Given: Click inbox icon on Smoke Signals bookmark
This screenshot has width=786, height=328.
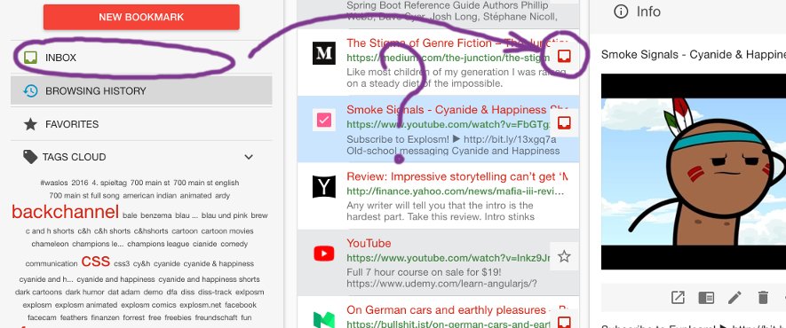Looking at the screenshot, I should [565, 123].
